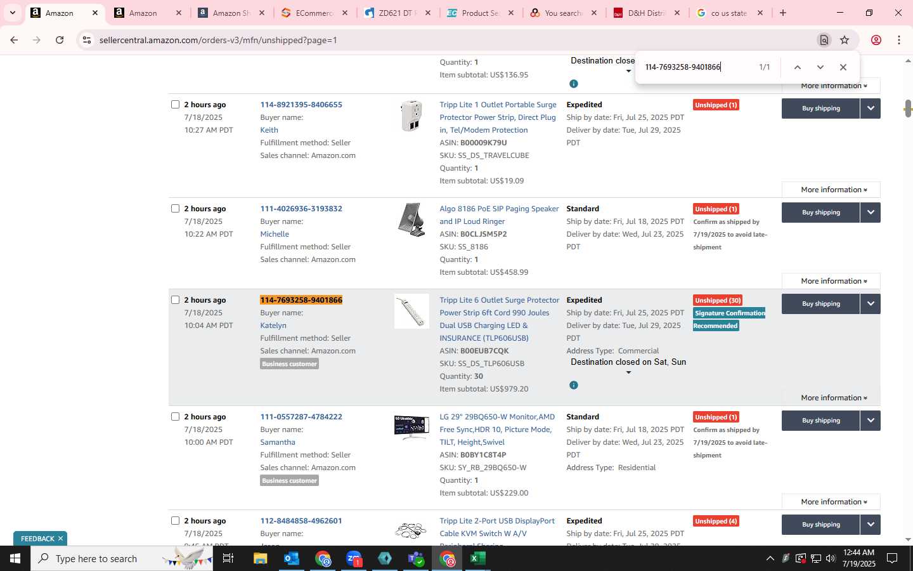Screen dimensions: 913x571
Task: Open Excel from the taskbar
Action: 478,558
